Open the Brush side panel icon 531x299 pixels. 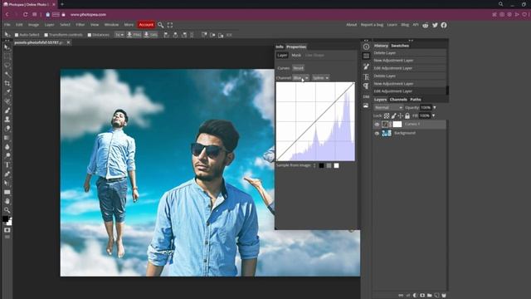pyautogui.click(x=366, y=66)
